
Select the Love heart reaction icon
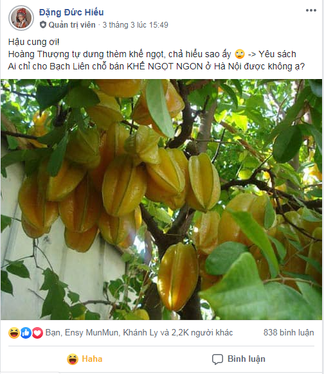pyautogui.click(x=37, y=333)
